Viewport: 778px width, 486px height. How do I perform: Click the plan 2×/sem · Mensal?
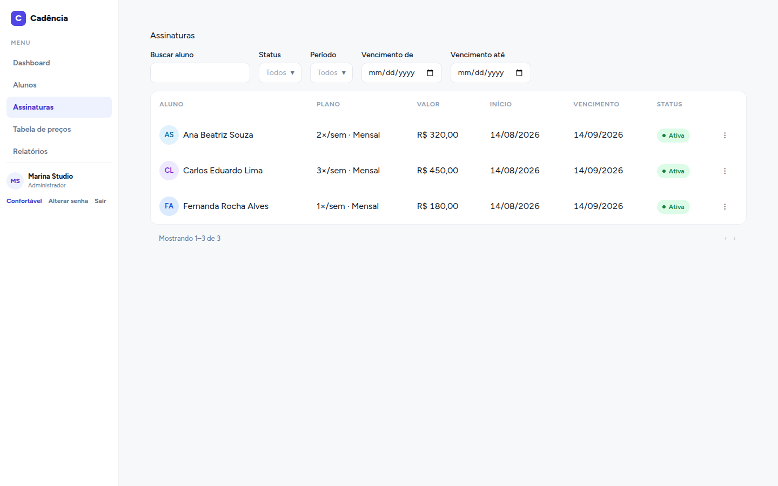(x=348, y=135)
